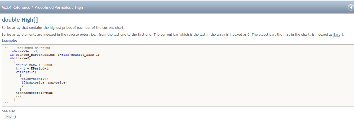Click the while(i>=0) code line
Viewport: 354px width, 139px height.
point(20,58)
